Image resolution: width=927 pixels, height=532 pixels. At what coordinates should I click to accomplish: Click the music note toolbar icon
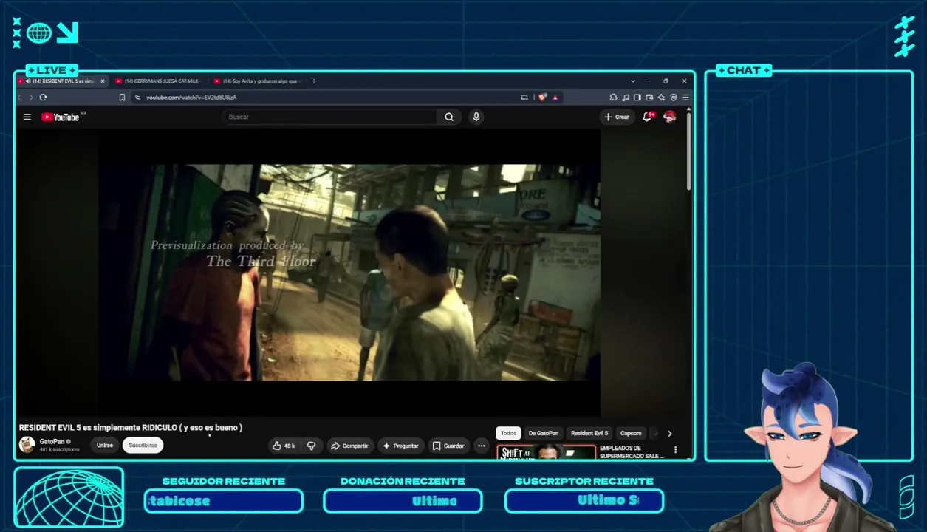coord(626,98)
